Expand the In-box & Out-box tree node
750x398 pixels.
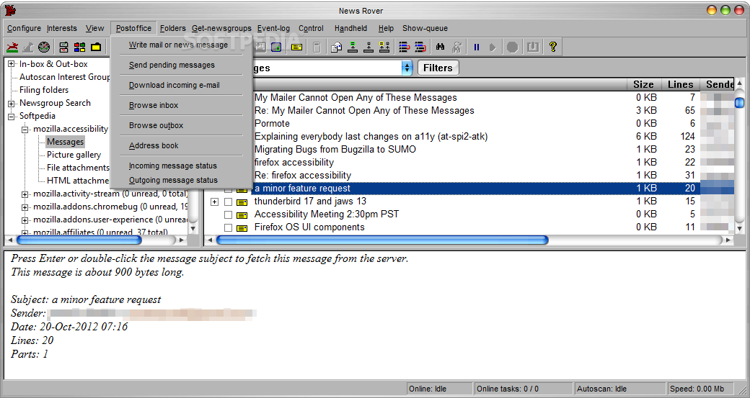coord(11,64)
